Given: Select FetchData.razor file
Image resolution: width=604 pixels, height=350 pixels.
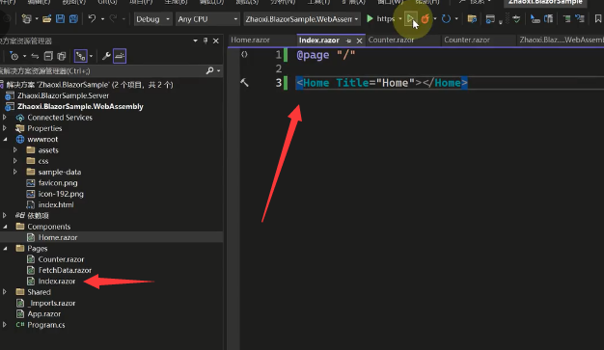Looking at the screenshot, I should (x=65, y=270).
